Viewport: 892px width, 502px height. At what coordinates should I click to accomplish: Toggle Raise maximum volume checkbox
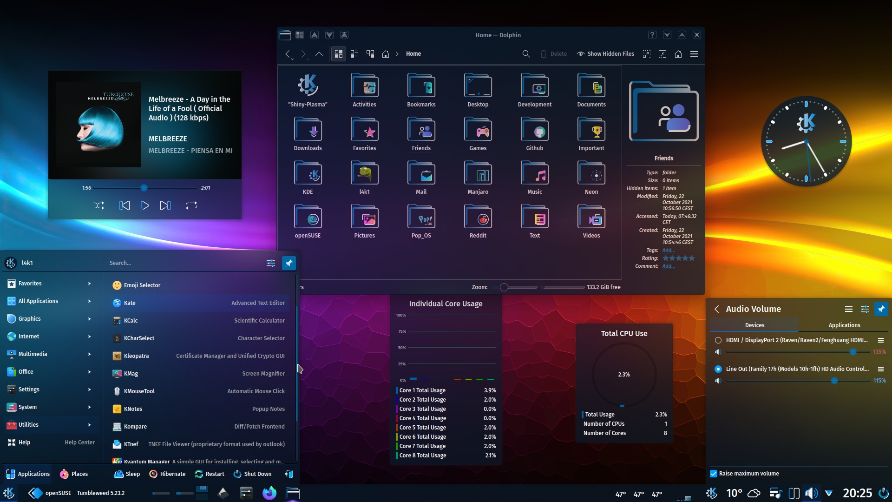point(714,474)
